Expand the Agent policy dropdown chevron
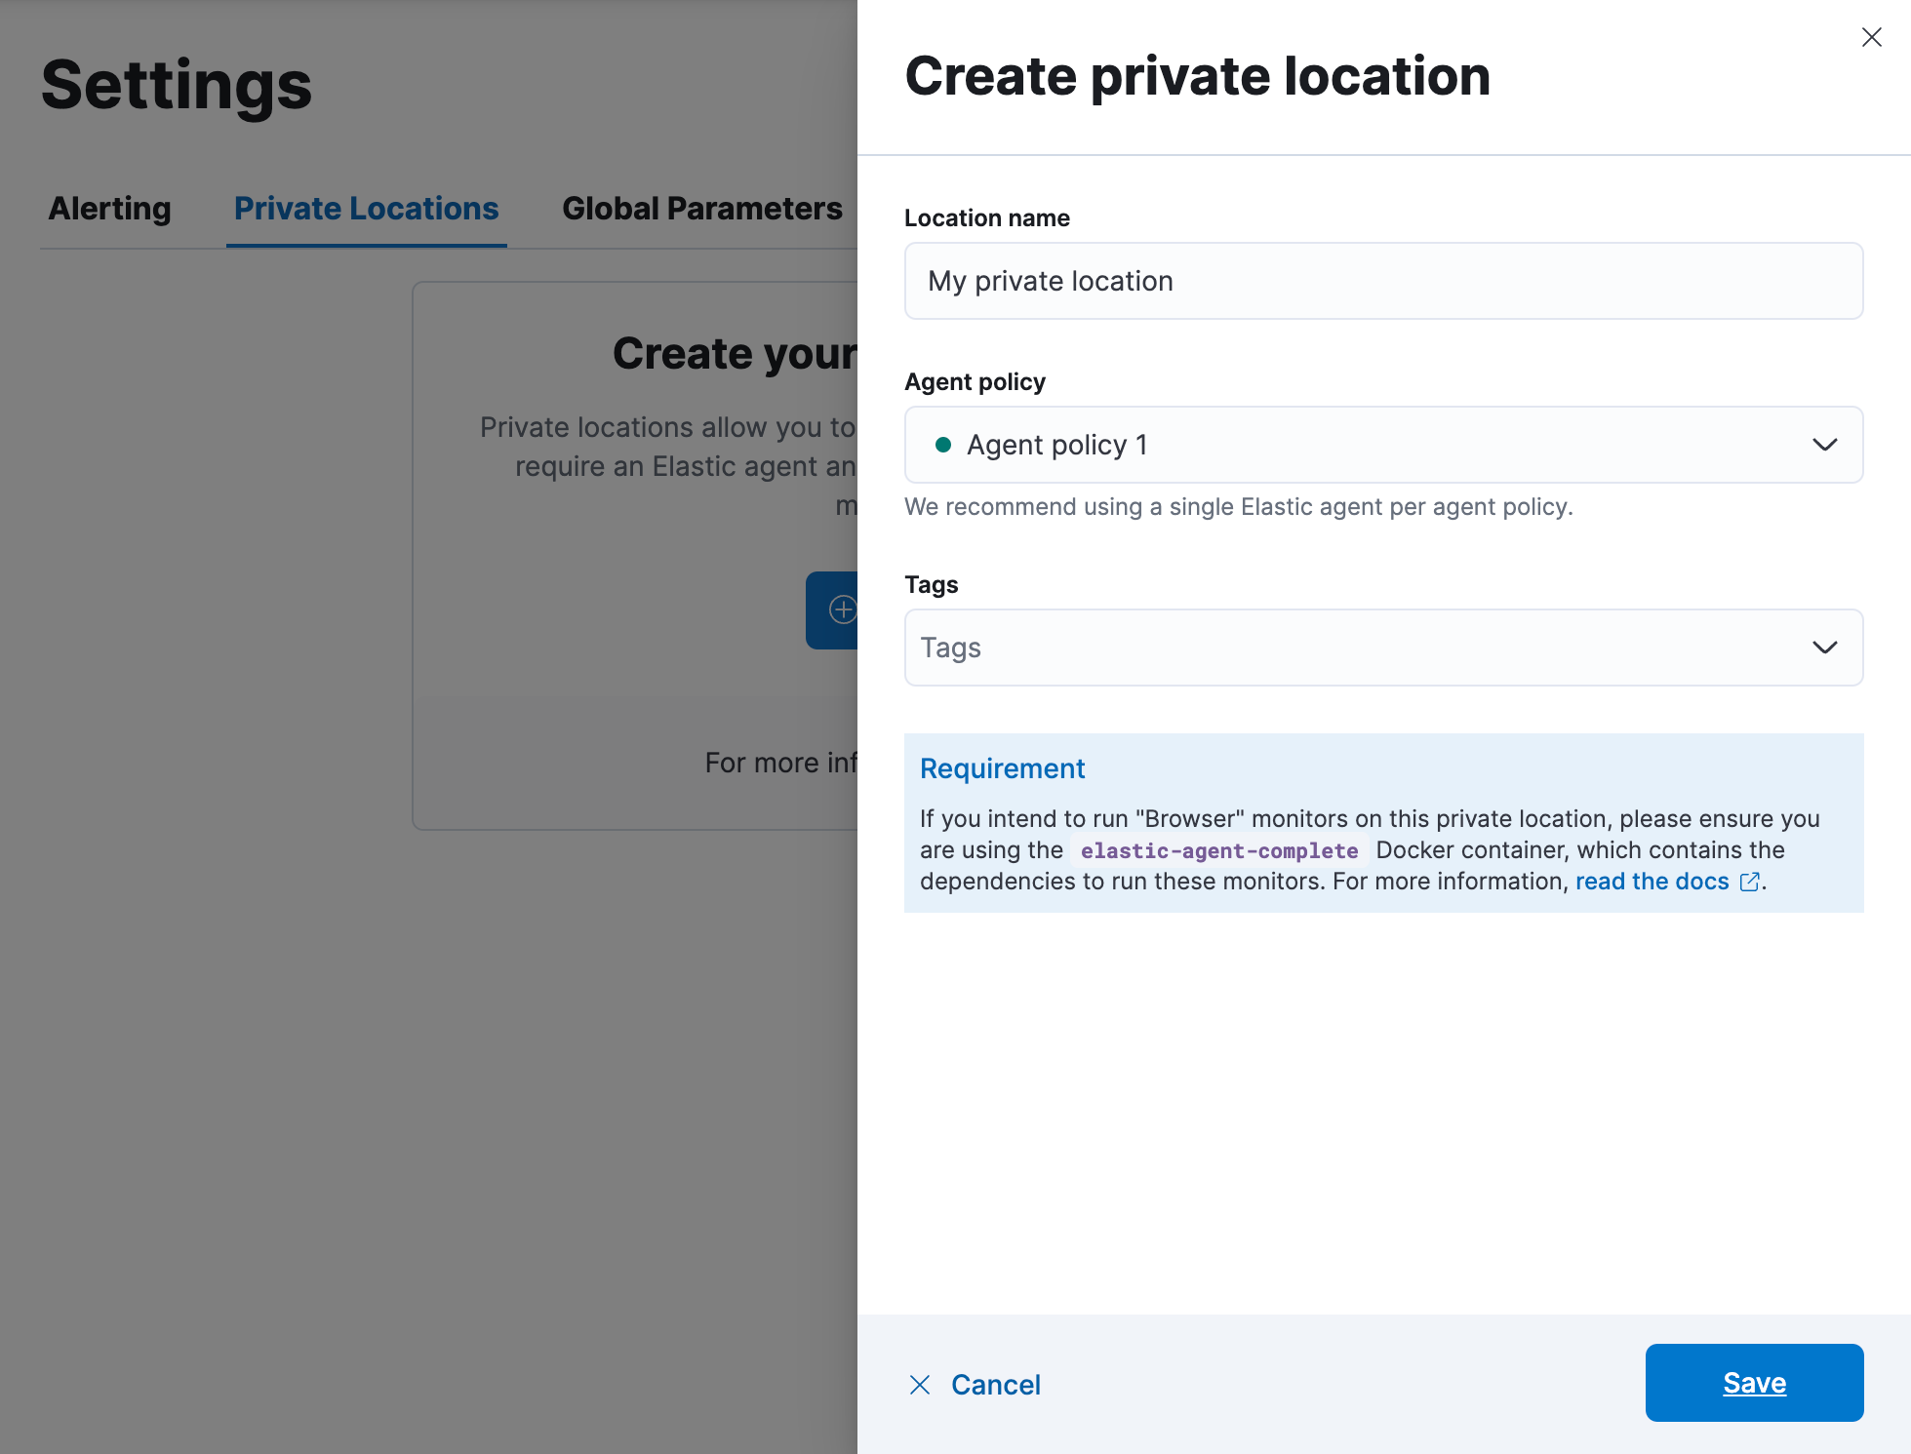Image resolution: width=1911 pixels, height=1454 pixels. [x=1824, y=445]
